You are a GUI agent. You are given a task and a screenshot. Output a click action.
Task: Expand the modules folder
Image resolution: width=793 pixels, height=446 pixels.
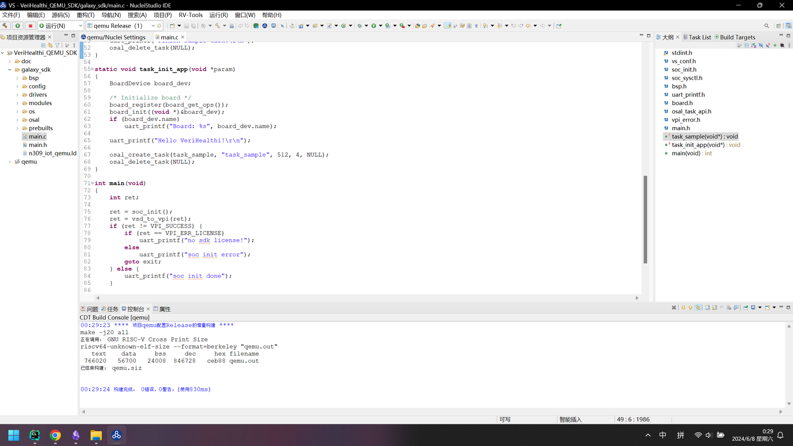click(18, 103)
